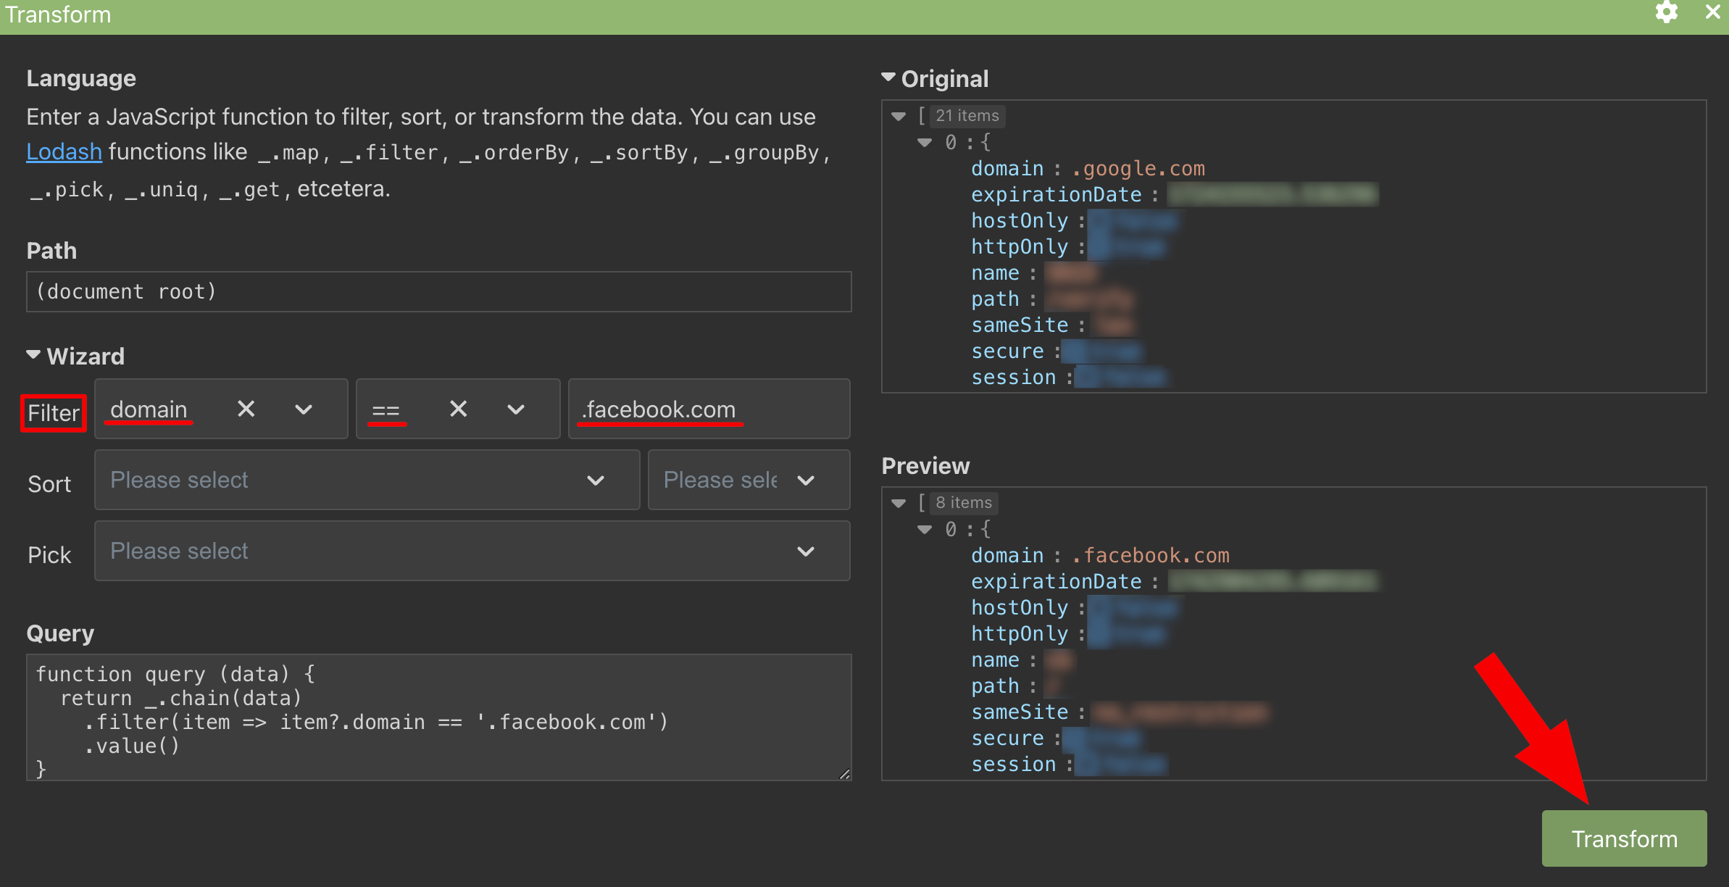1729x887 pixels.
Task: Collapse item 0 in the Preview tree
Action: tap(925, 529)
